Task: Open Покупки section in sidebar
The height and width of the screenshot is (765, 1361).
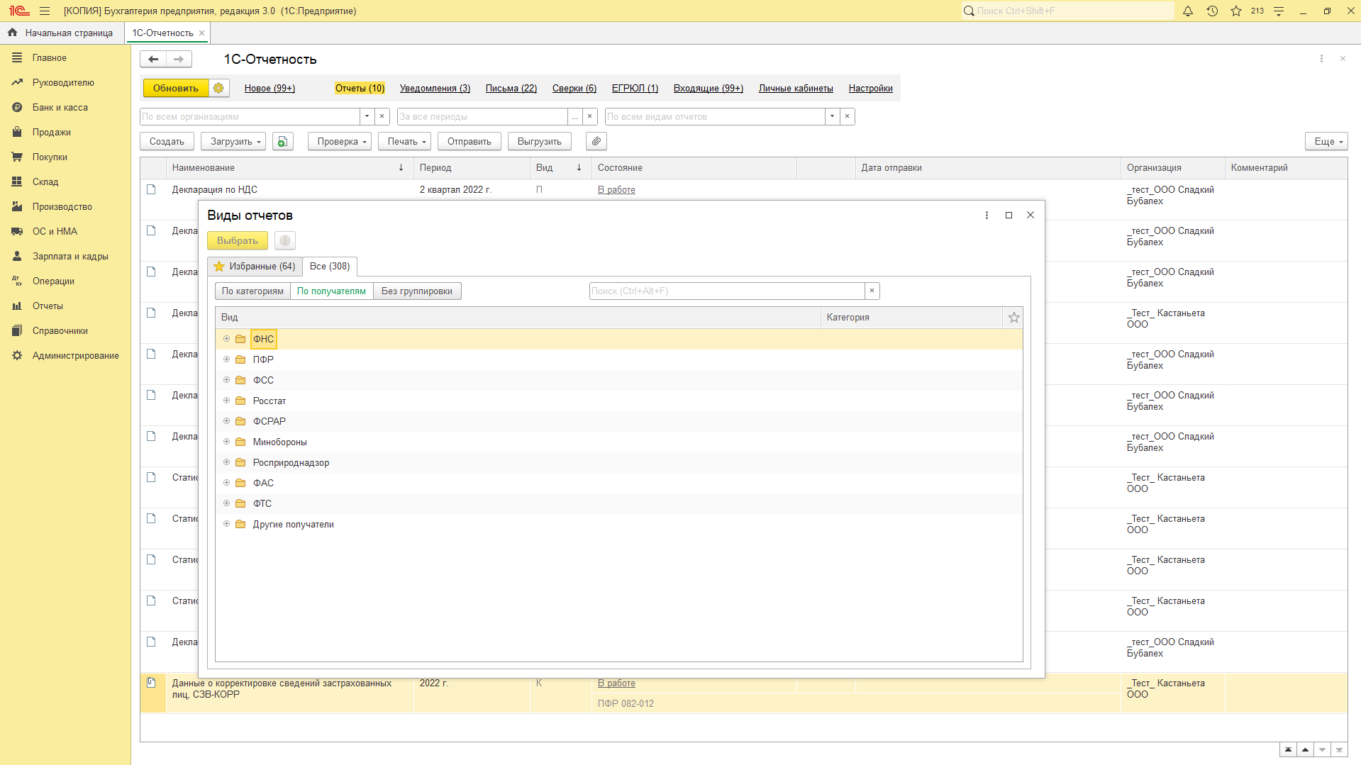Action: 50,157
